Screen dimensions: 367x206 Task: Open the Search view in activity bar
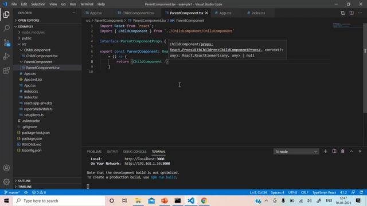point(6,28)
